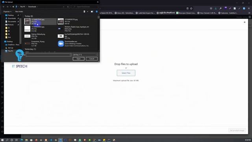Open the Inbox bookmark in bookmarks bar
The height and width of the screenshot is (142, 252).
click(124, 13)
